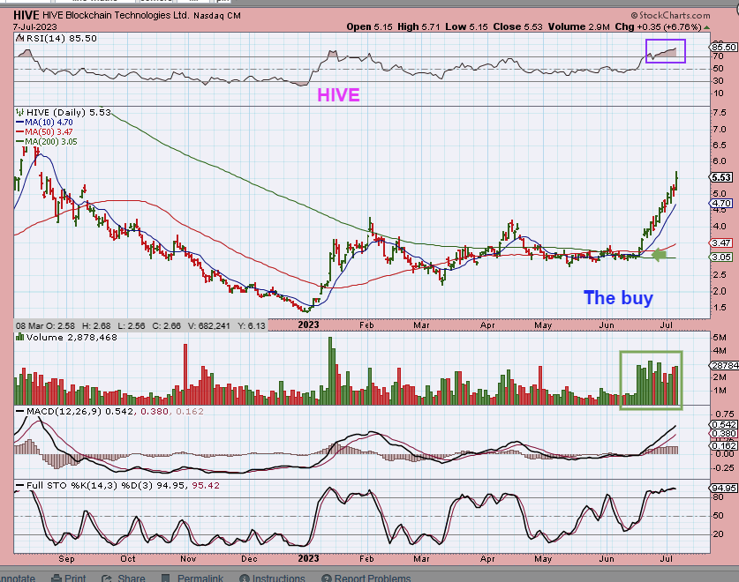Screen dimensions: 739x582
Task: Click the RSI(14) 85.50 indicator label
Action: pos(62,38)
